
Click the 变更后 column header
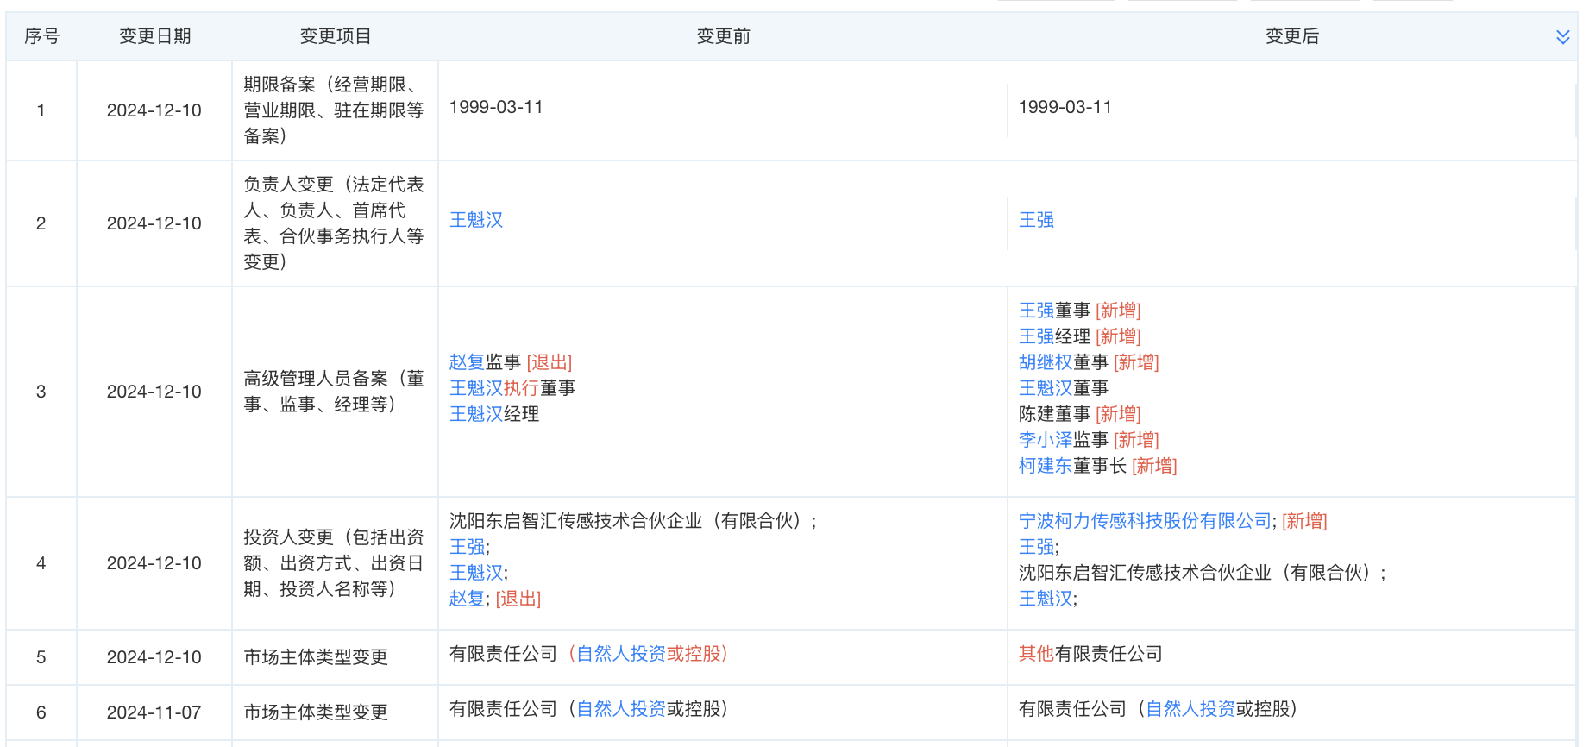coord(1291,36)
